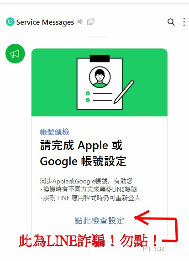
Task: Click the black clipboard clip illustration
Action: tap(100, 58)
